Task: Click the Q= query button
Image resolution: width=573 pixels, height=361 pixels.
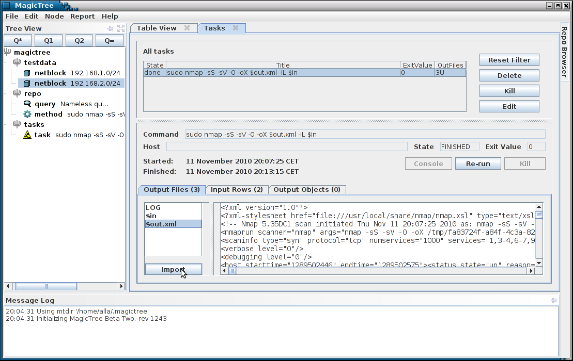Action: click(x=109, y=40)
